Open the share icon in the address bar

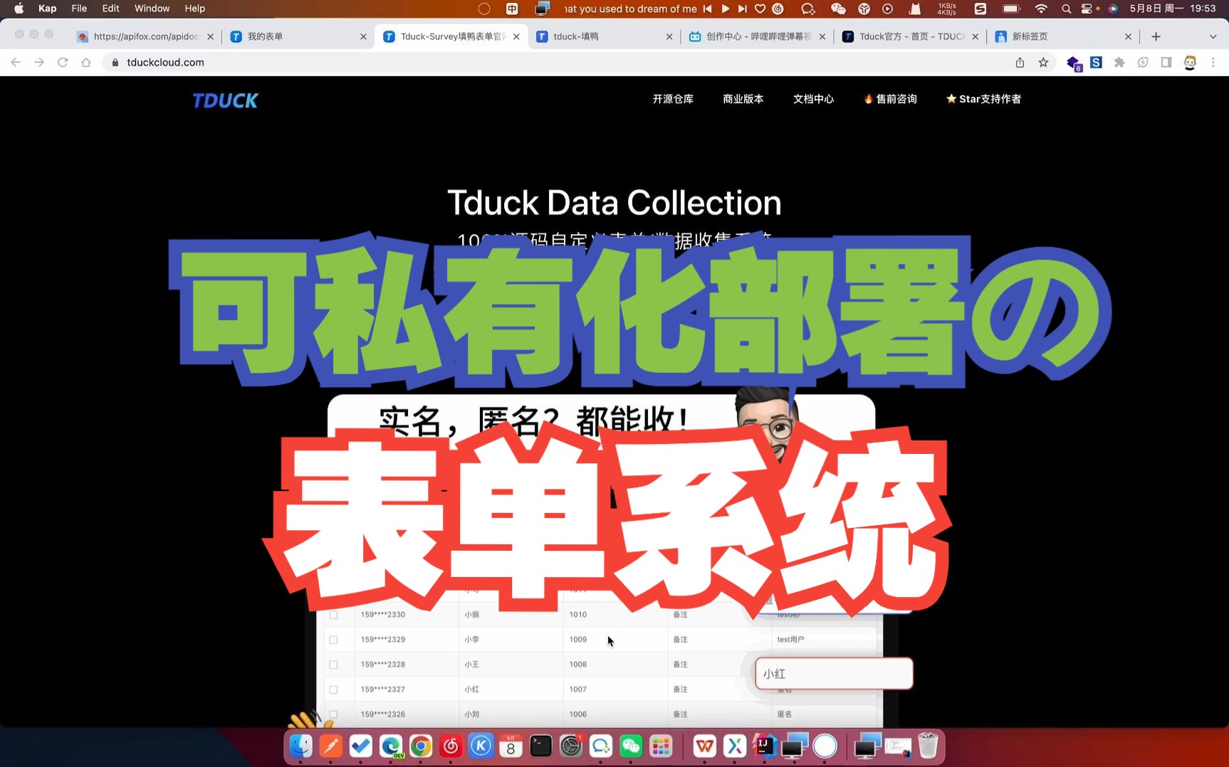pyautogui.click(x=1020, y=63)
